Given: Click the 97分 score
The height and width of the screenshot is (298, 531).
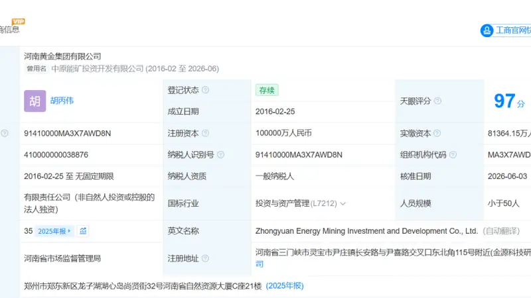Looking at the screenshot, I should pos(509,101).
